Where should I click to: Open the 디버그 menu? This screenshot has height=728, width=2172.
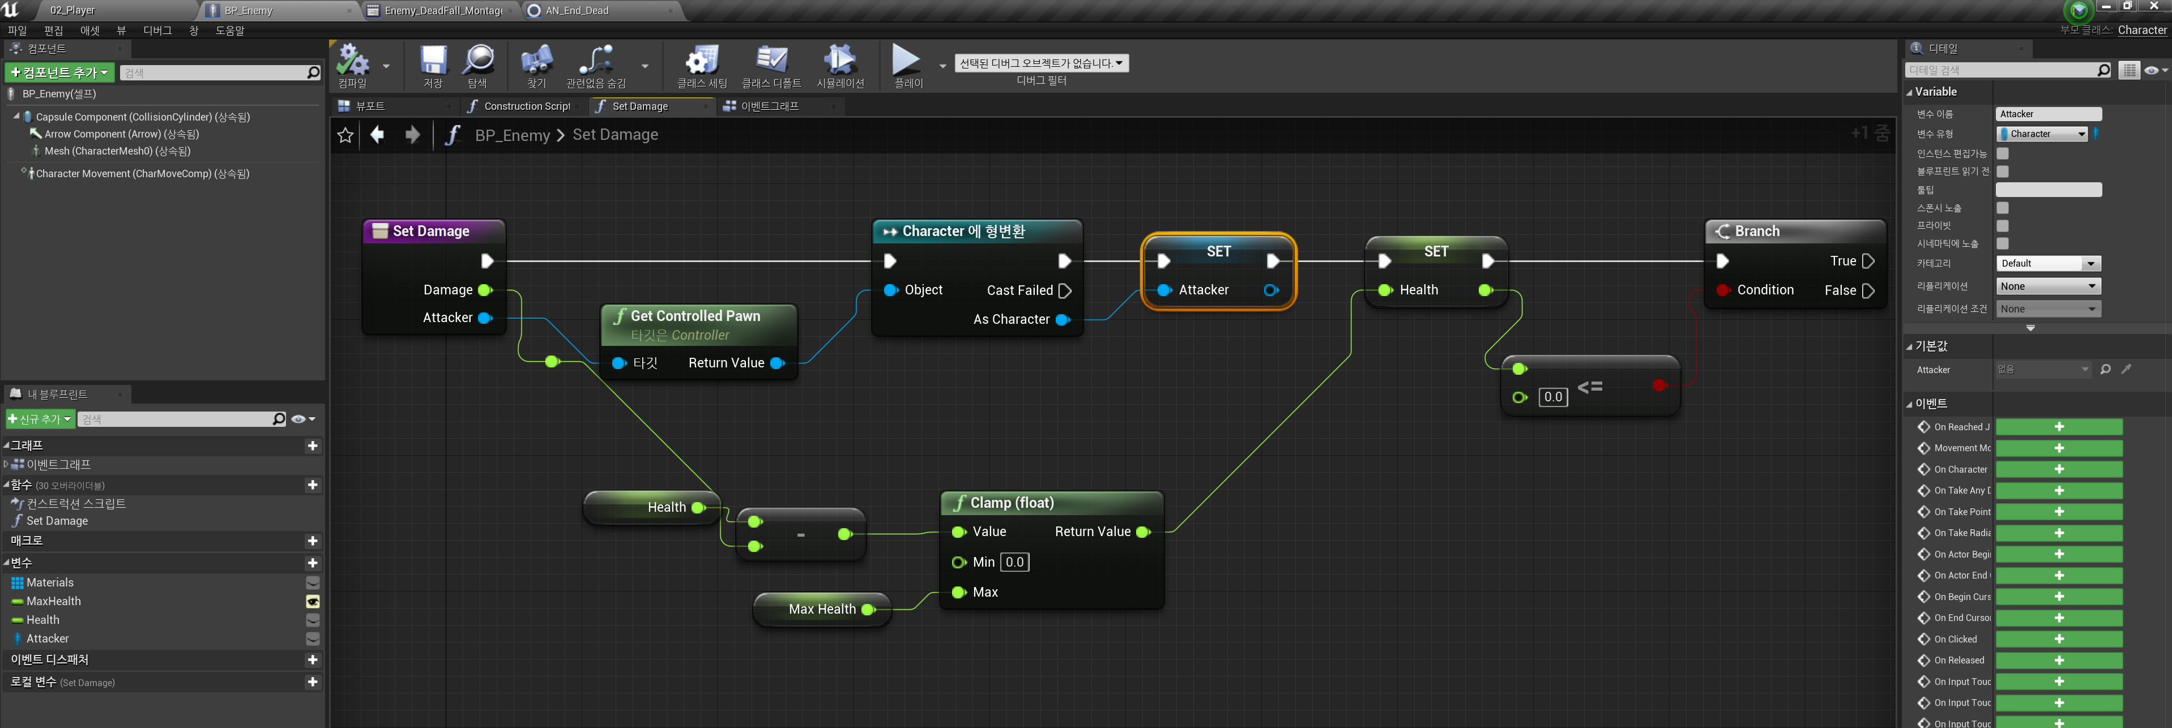point(157,31)
